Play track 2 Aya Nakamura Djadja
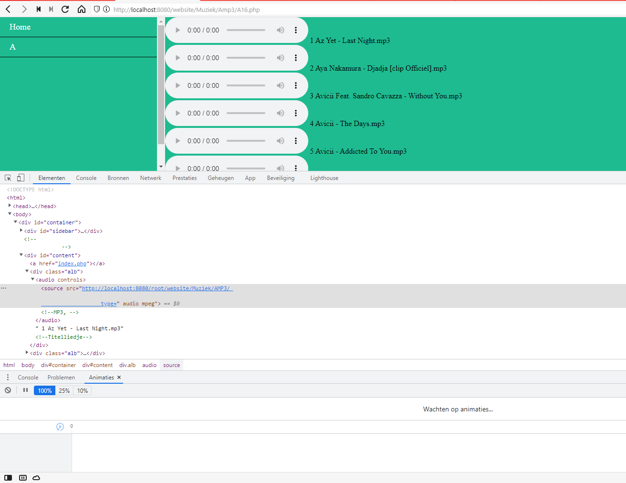Screen dimensions: 626x483 coord(177,58)
